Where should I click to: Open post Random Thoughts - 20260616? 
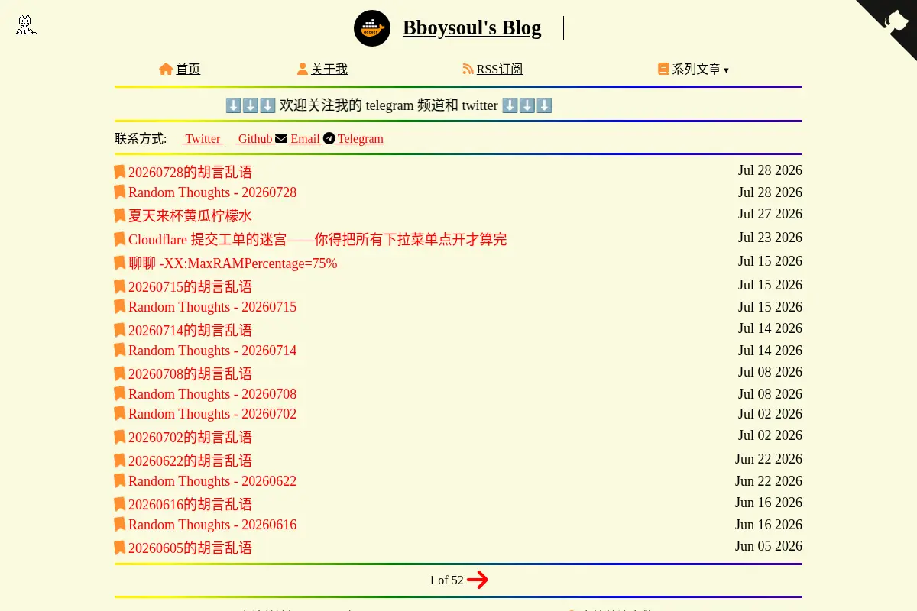(x=212, y=525)
